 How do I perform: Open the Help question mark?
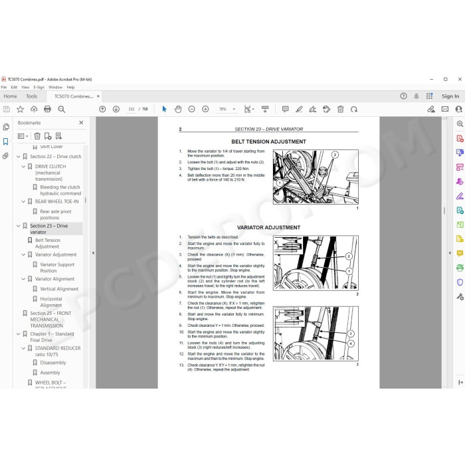403,96
